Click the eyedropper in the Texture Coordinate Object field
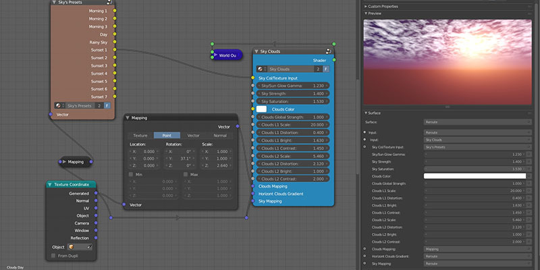The image size is (540, 270). point(89,247)
